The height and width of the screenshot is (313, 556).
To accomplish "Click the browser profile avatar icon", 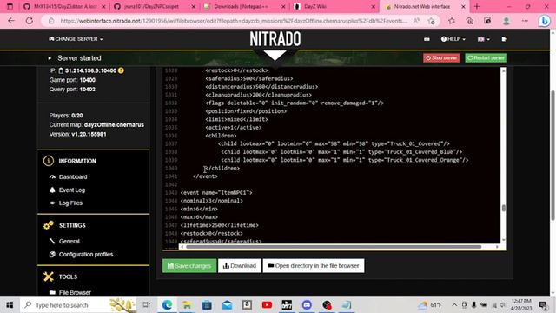I will pyautogui.click(x=506, y=21).
